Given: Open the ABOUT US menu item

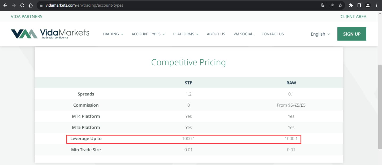Looking at the screenshot, I should [x=216, y=34].
